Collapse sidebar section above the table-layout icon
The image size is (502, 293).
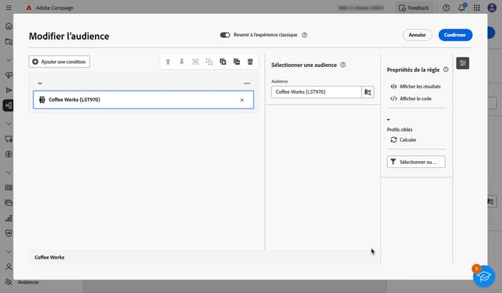click(9, 173)
